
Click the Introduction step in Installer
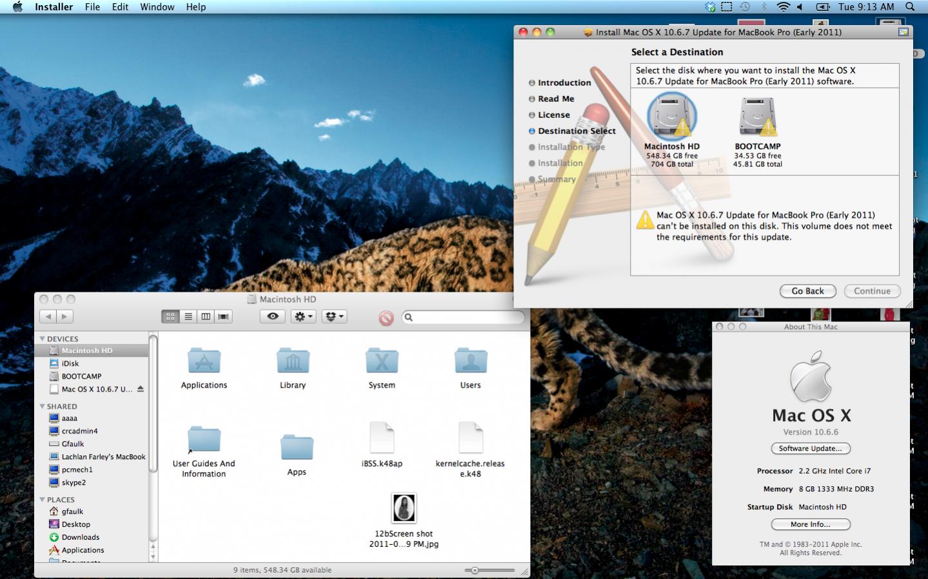pos(559,82)
